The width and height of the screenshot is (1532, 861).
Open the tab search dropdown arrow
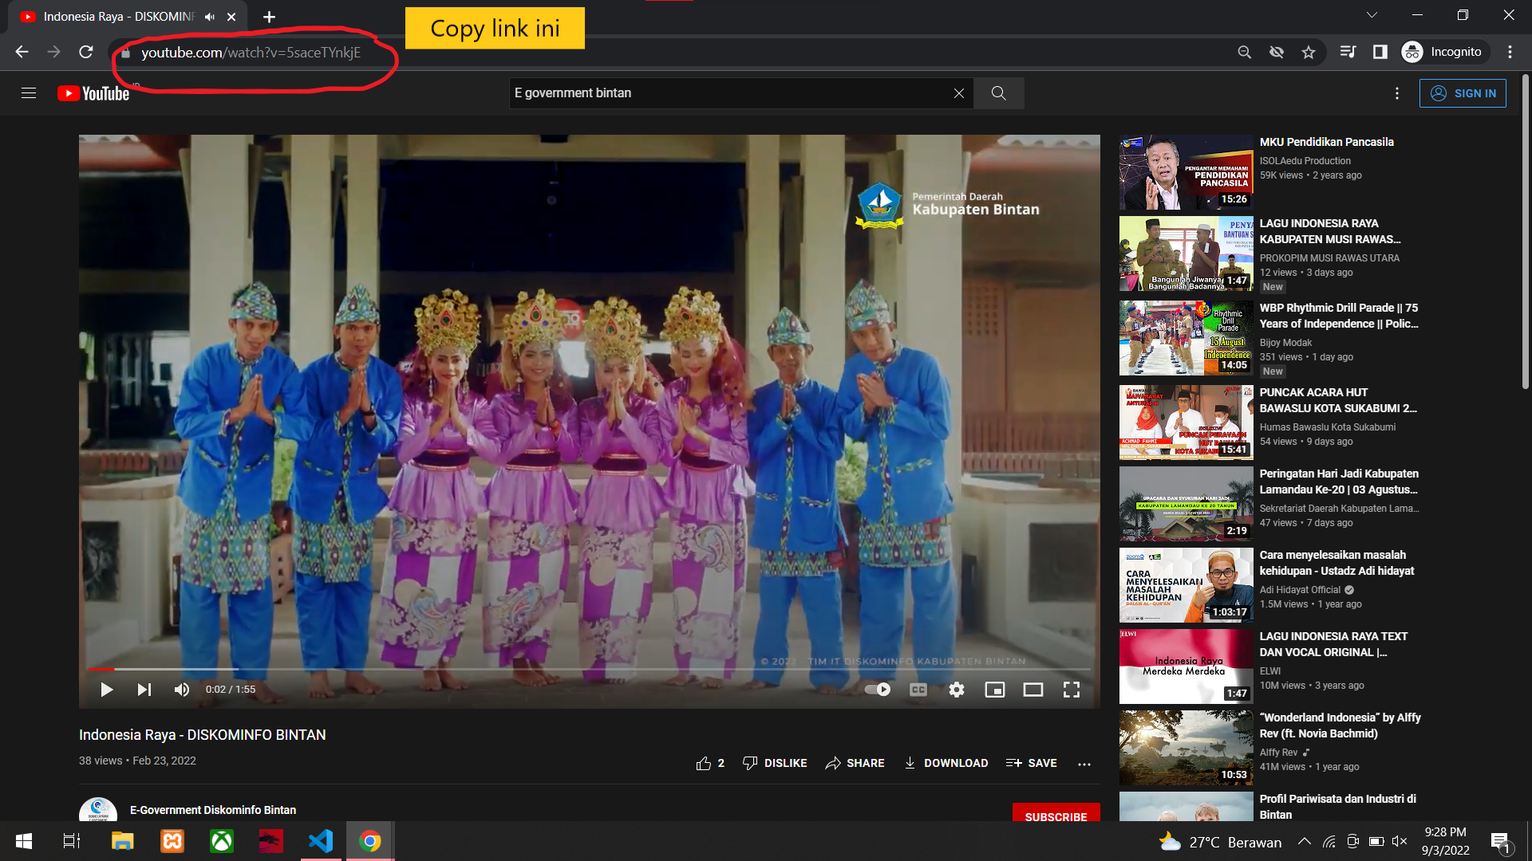pos(1372,15)
